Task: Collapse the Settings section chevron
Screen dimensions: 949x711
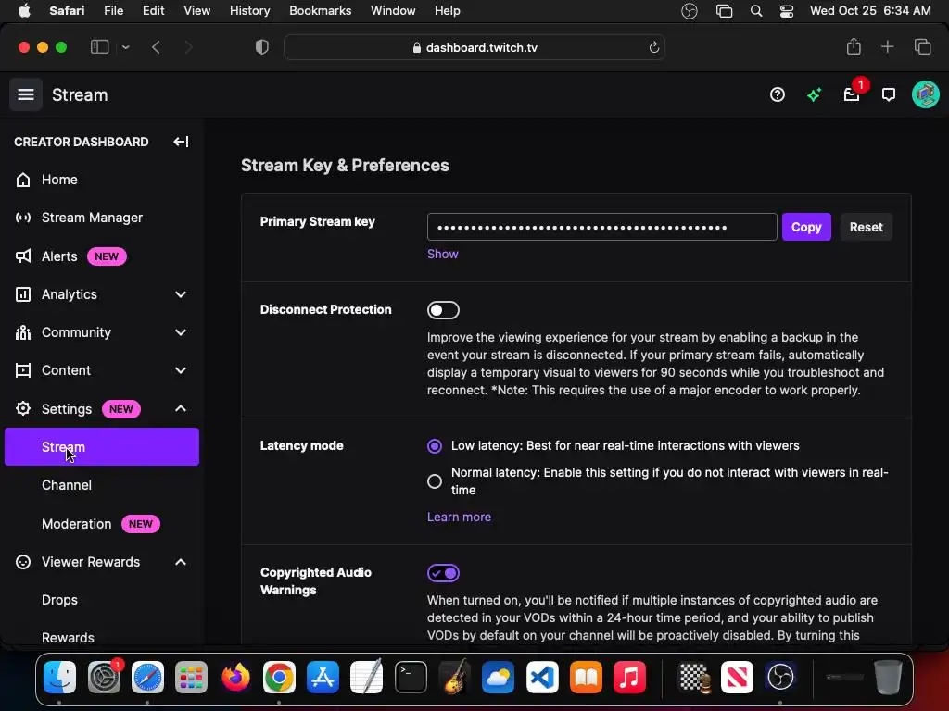Action: pos(181,408)
